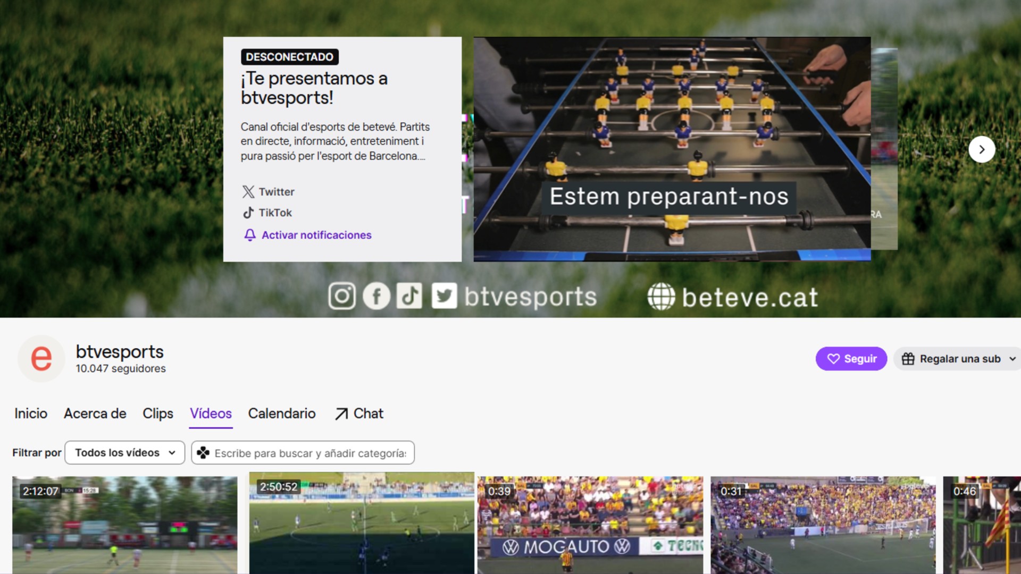
Task: Open the TikTok link in channel card
Action: 267,213
